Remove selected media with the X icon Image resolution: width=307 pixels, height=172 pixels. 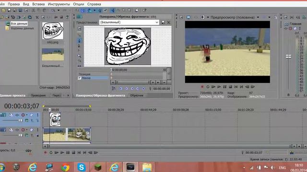pos(37,17)
